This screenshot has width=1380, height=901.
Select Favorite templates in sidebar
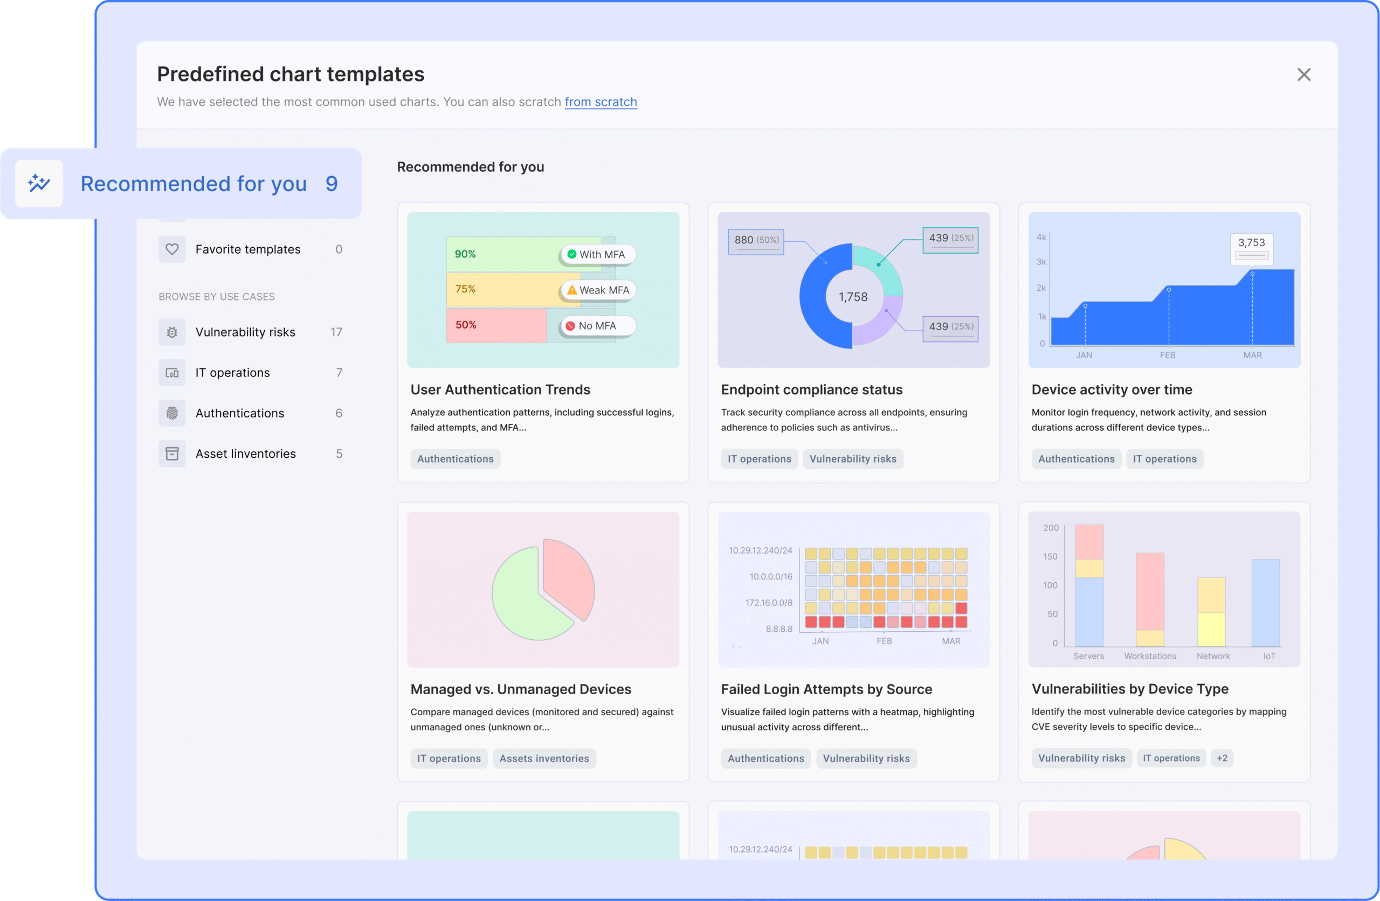click(251, 249)
